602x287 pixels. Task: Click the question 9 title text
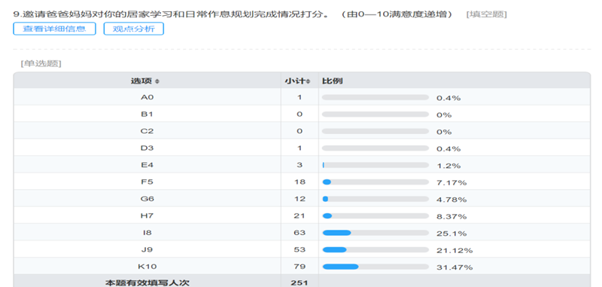tap(233, 14)
